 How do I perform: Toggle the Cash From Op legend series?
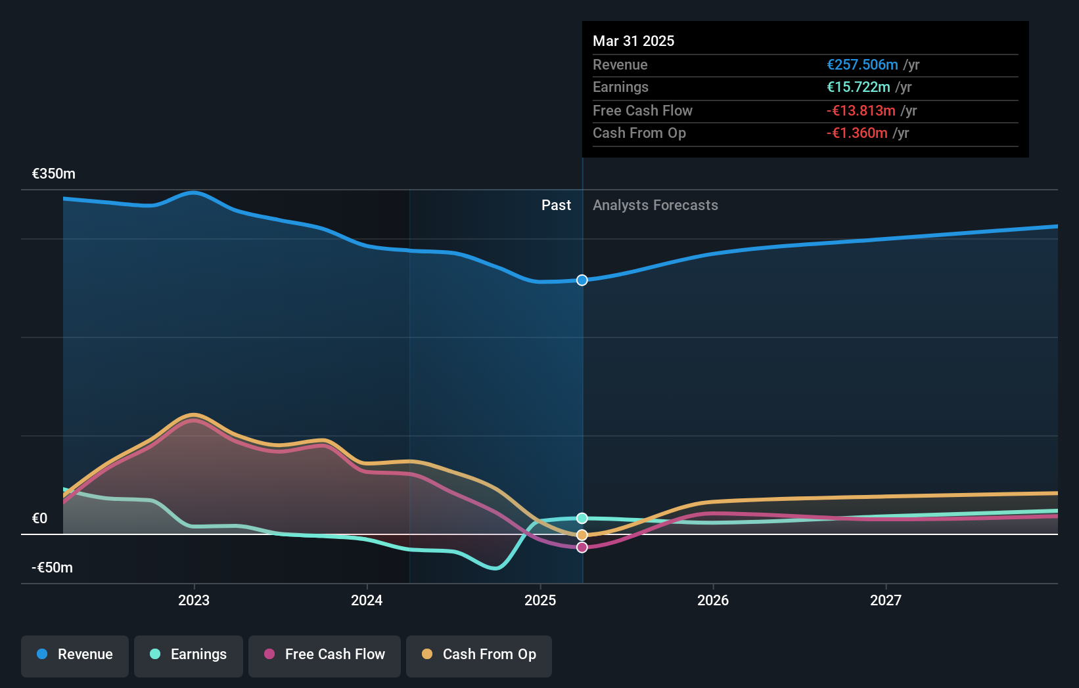(x=479, y=656)
